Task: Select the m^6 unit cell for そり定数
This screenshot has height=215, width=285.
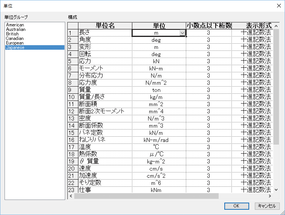Action: pos(159,183)
